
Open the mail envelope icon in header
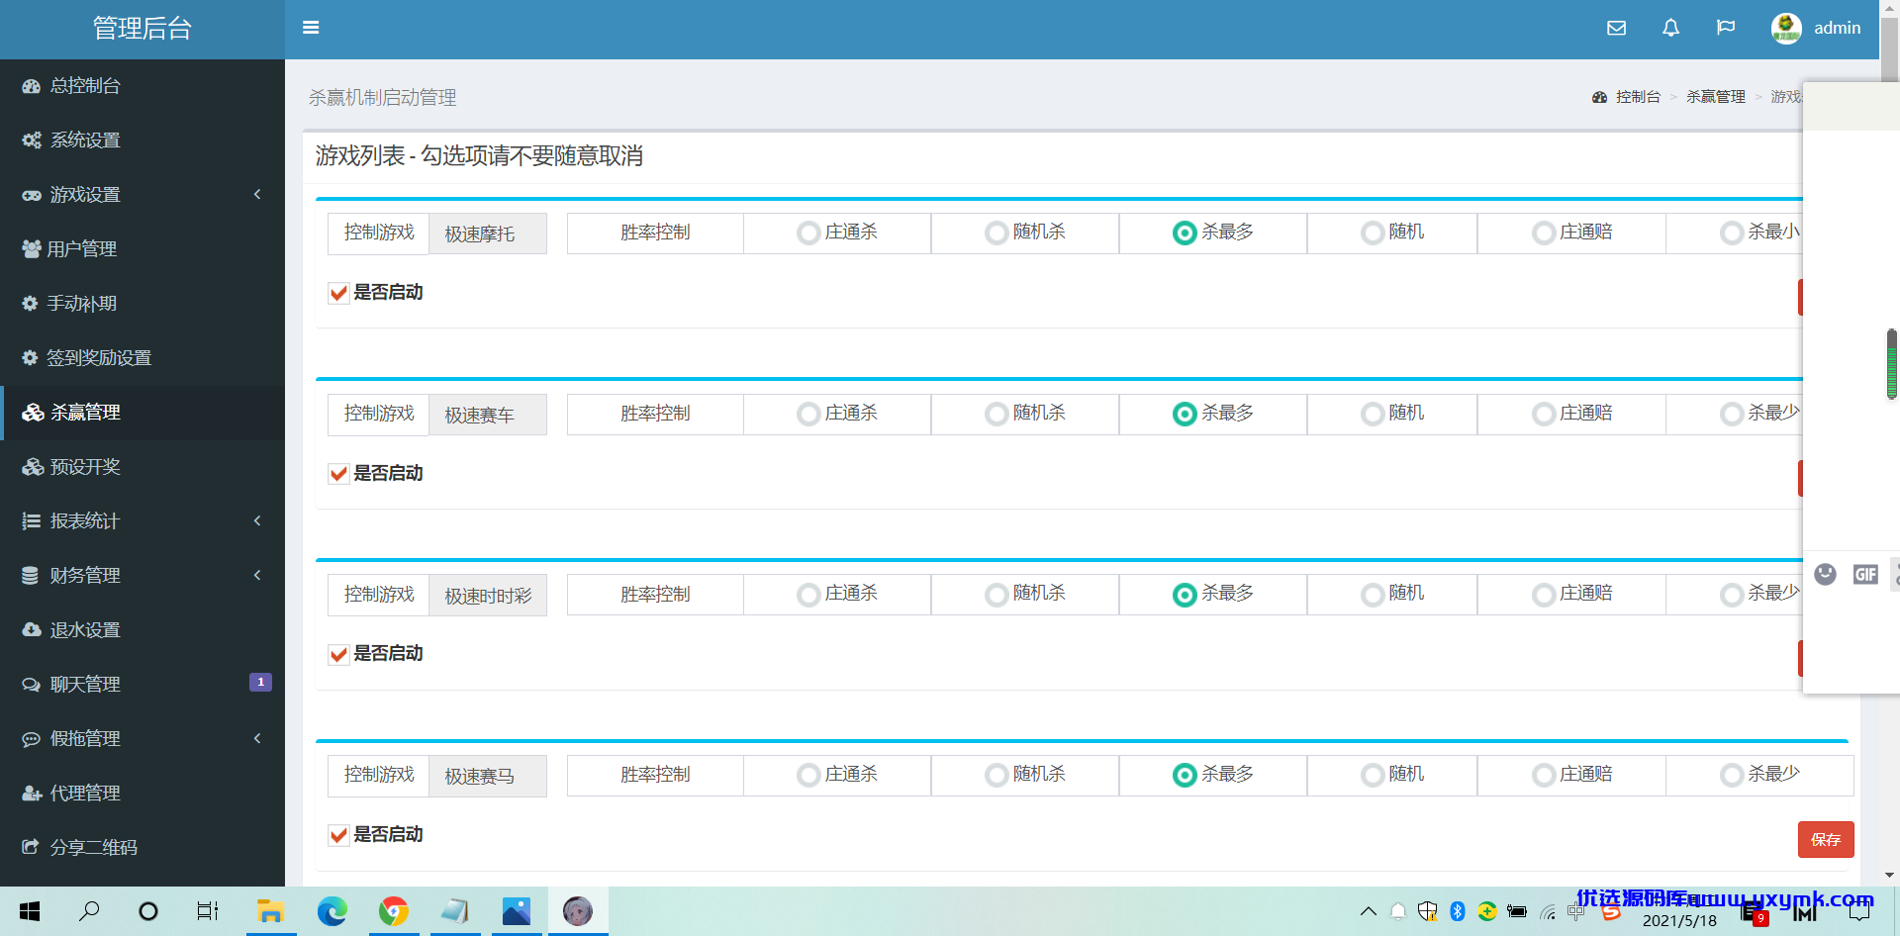coord(1616,28)
